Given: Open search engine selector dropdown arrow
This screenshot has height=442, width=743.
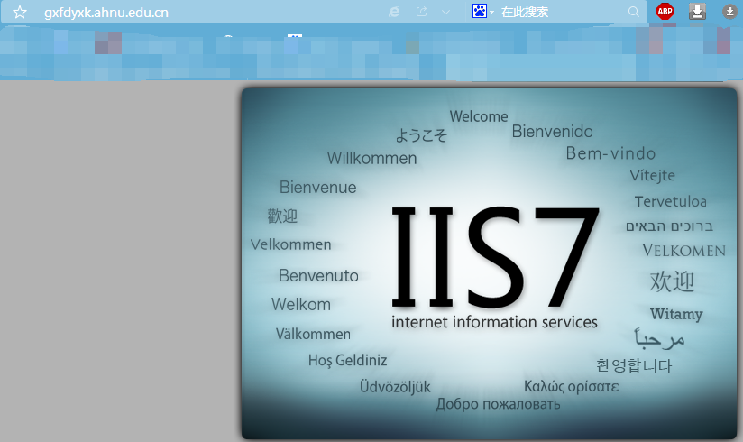Looking at the screenshot, I should 492,13.
